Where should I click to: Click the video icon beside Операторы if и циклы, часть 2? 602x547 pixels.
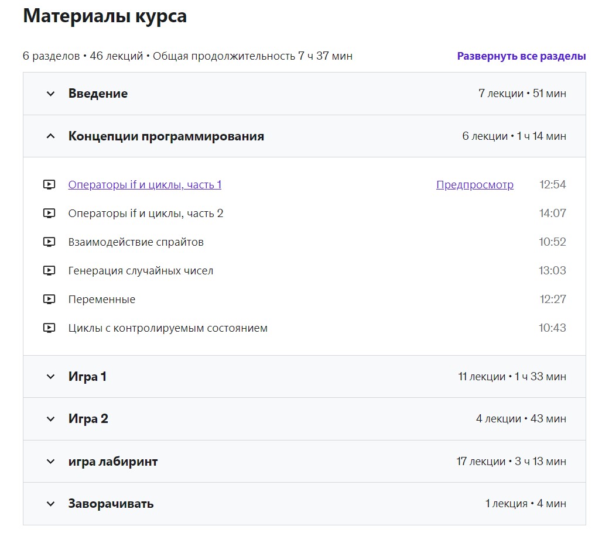(50, 213)
